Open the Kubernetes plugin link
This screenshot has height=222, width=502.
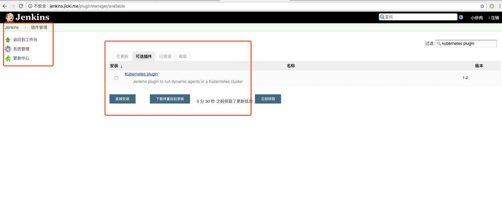pos(141,74)
